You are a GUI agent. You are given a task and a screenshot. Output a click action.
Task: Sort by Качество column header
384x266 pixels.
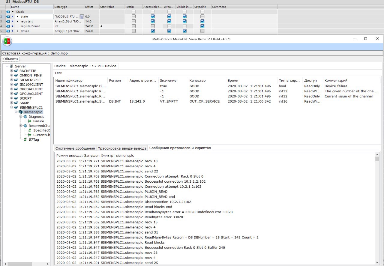tap(207, 81)
